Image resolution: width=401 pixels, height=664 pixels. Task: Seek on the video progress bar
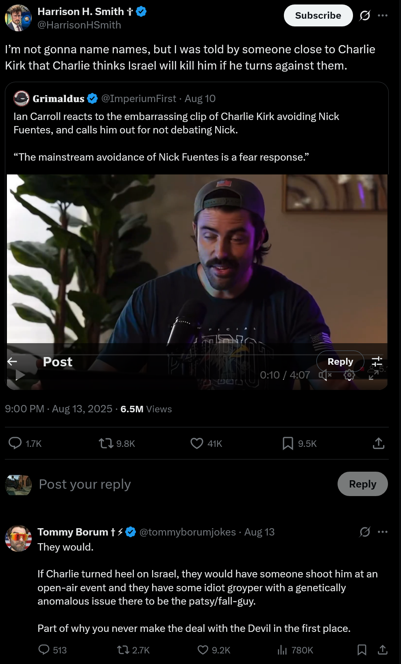[x=163, y=355]
